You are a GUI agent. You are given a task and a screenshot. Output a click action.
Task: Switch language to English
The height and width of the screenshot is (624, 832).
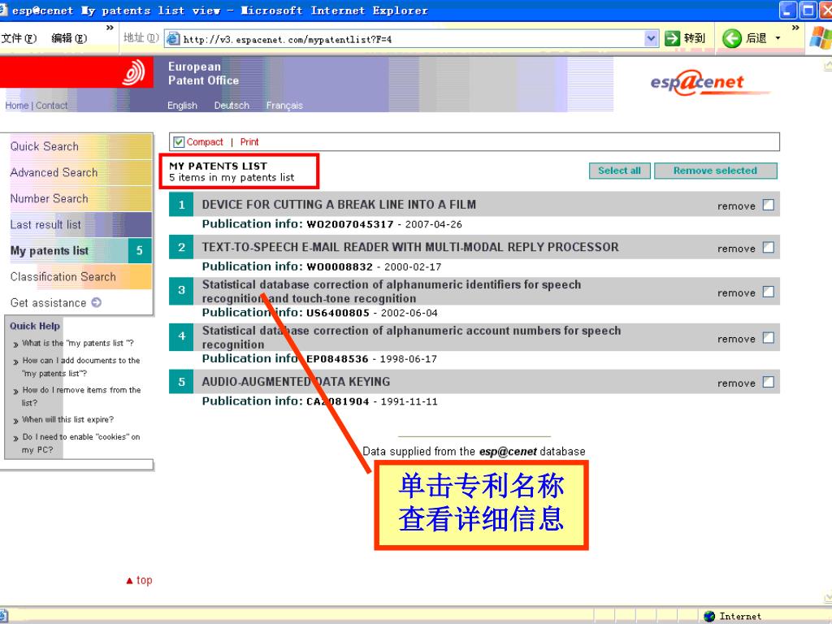pos(182,106)
